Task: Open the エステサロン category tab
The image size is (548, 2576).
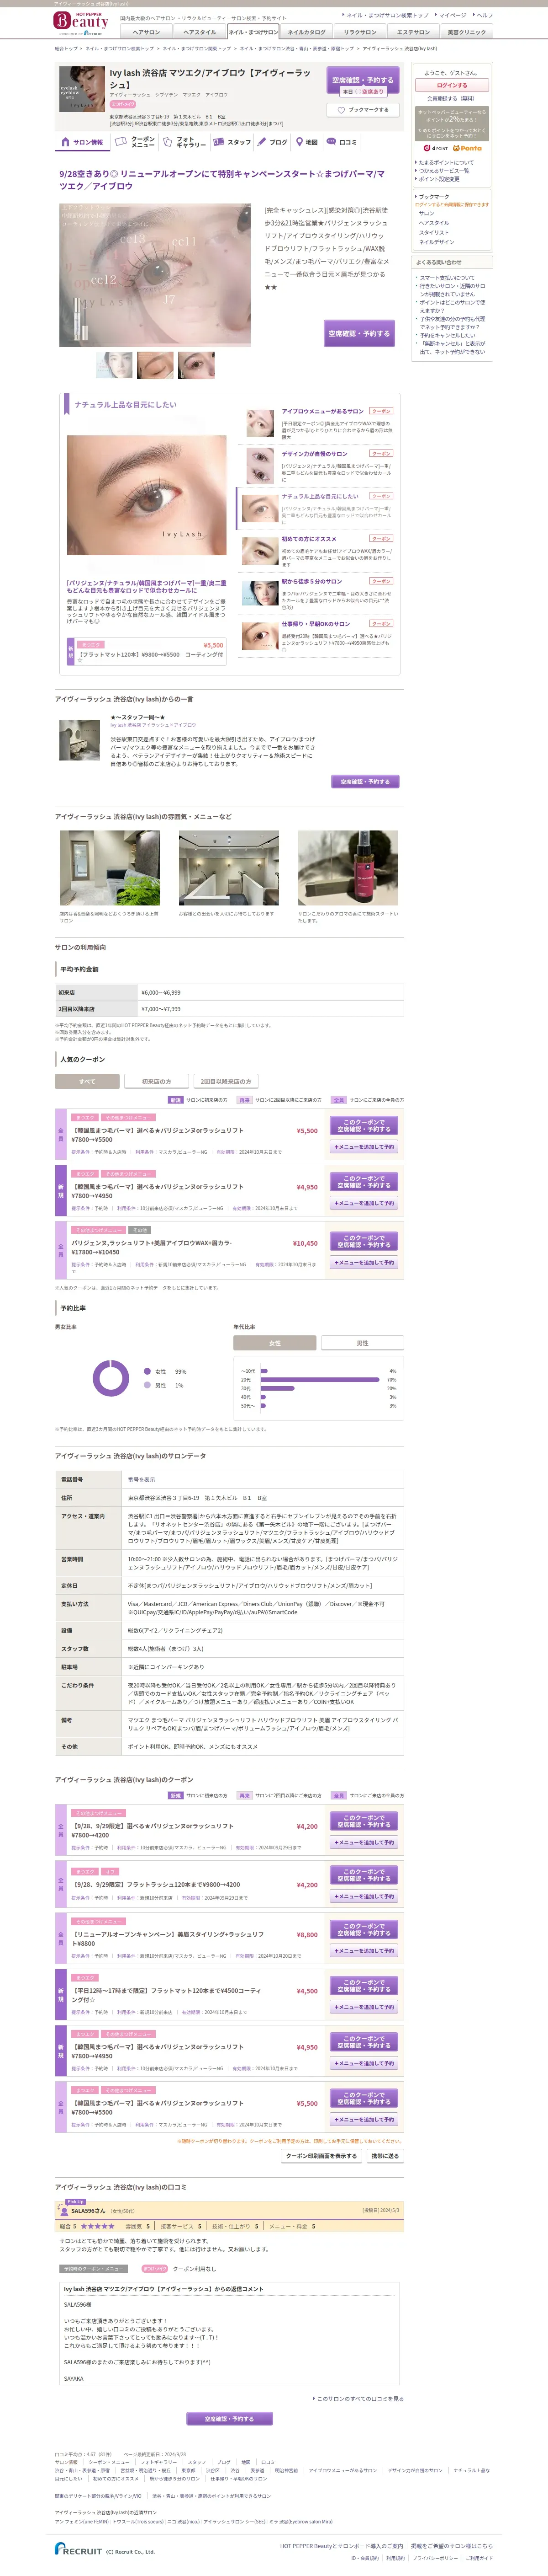Action: click(413, 32)
